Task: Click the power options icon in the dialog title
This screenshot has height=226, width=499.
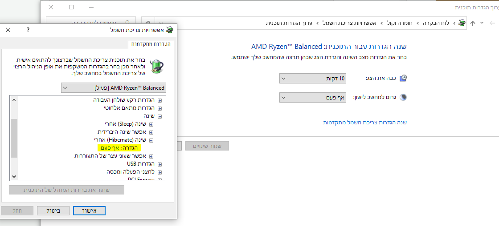Action: click(x=169, y=30)
